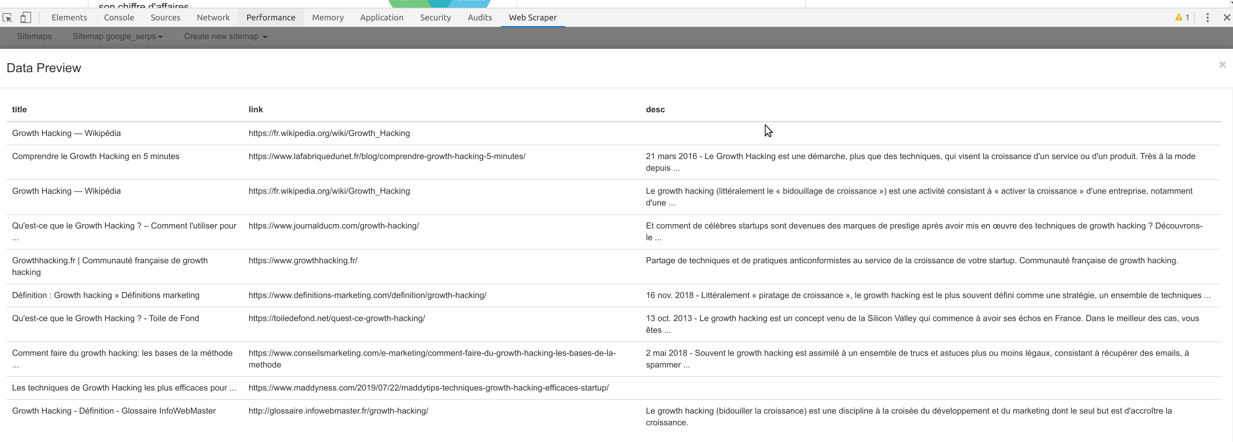Close the Data Preview dialog
Viewport: 1233px width, 442px height.
click(x=1222, y=64)
